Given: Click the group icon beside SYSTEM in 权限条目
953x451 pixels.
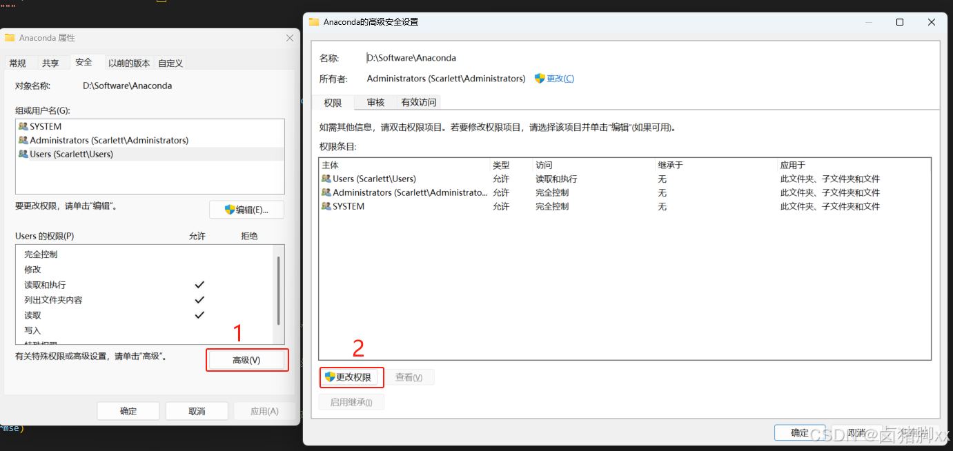Looking at the screenshot, I should click(326, 206).
